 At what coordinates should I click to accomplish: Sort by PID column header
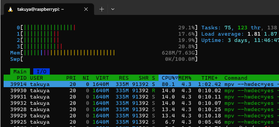click(x=22, y=78)
